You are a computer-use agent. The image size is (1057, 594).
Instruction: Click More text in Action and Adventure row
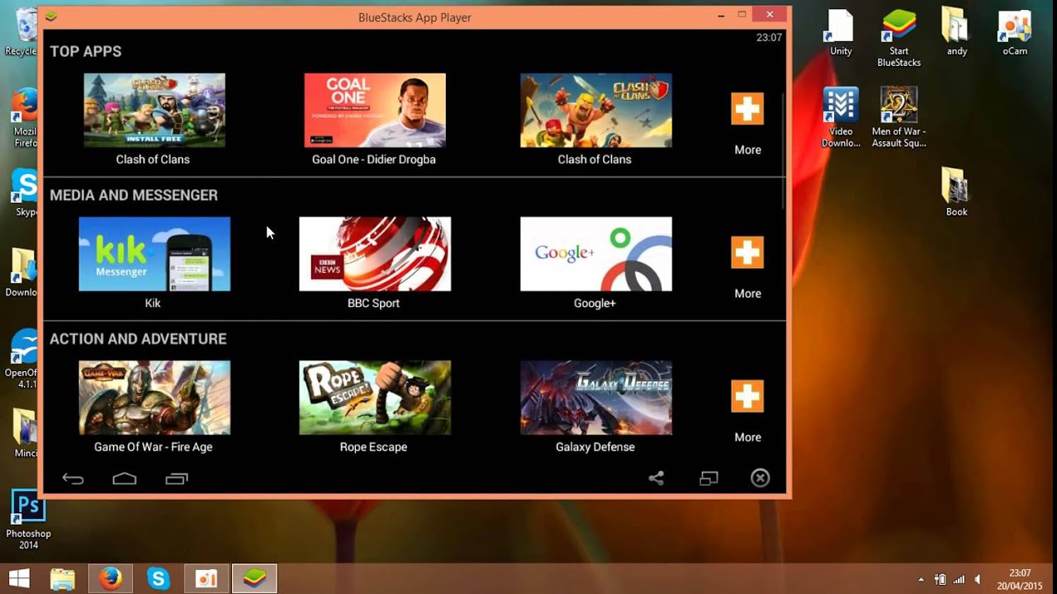pos(748,437)
